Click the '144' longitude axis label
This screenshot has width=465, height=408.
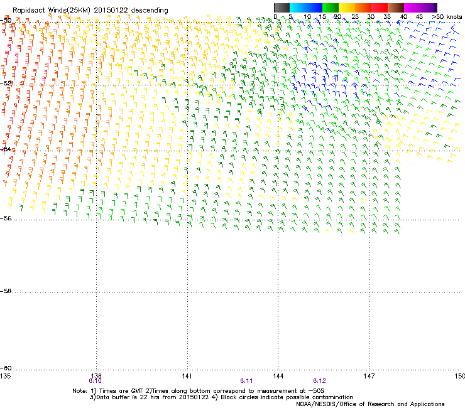tap(278, 376)
